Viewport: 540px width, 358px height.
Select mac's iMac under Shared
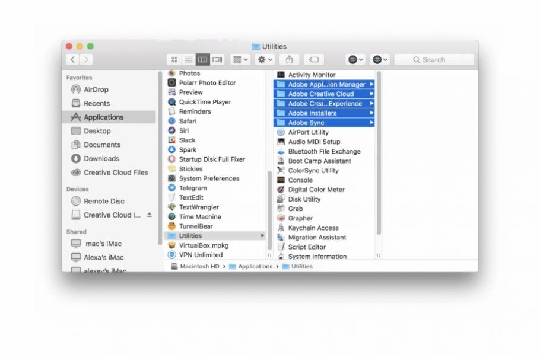pyautogui.click(x=109, y=244)
